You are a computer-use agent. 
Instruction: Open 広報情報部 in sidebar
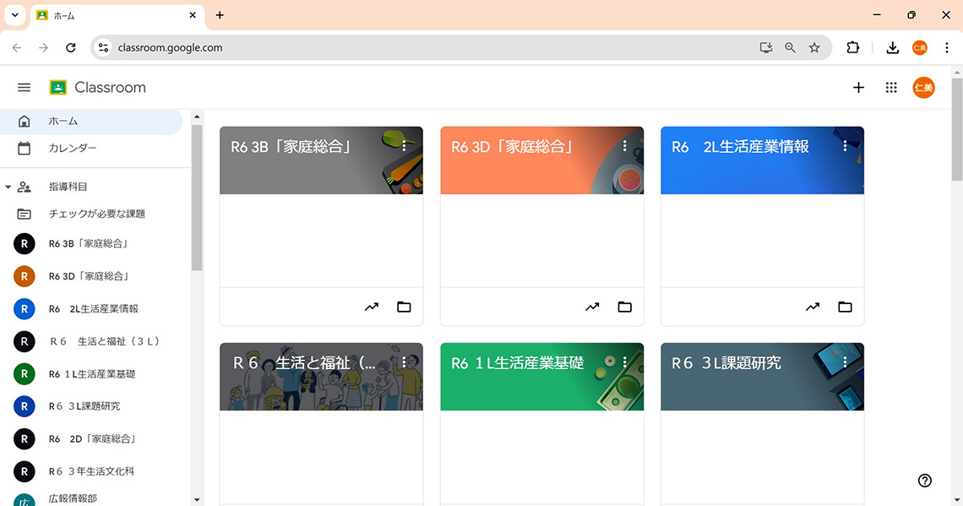[x=92, y=498]
